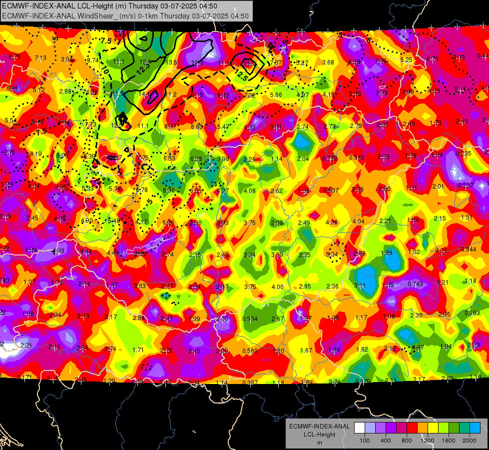This screenshot has width=489, height=450.
Task: Click the magenta legend swatch
Action: tap(402, 428)
